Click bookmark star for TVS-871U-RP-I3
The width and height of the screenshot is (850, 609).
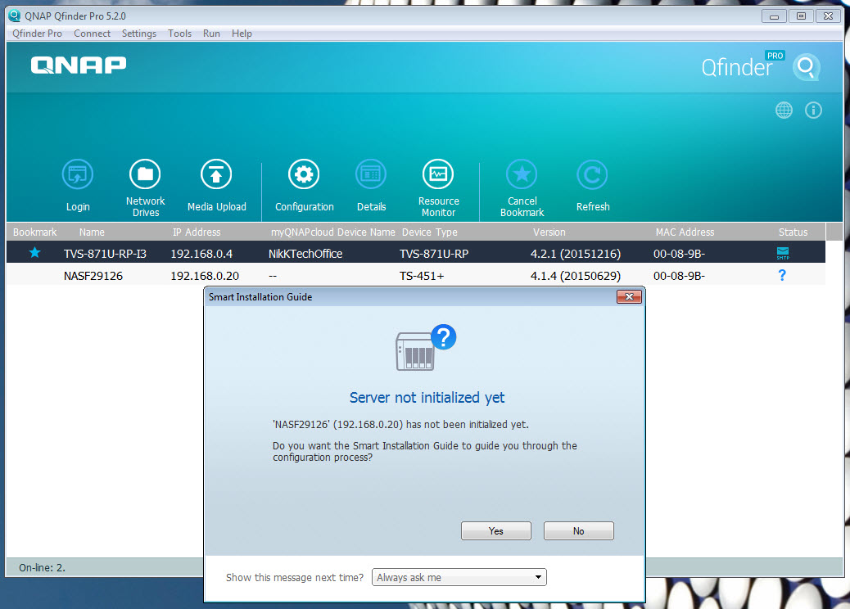pyautogui.click(x=34, y=252)
